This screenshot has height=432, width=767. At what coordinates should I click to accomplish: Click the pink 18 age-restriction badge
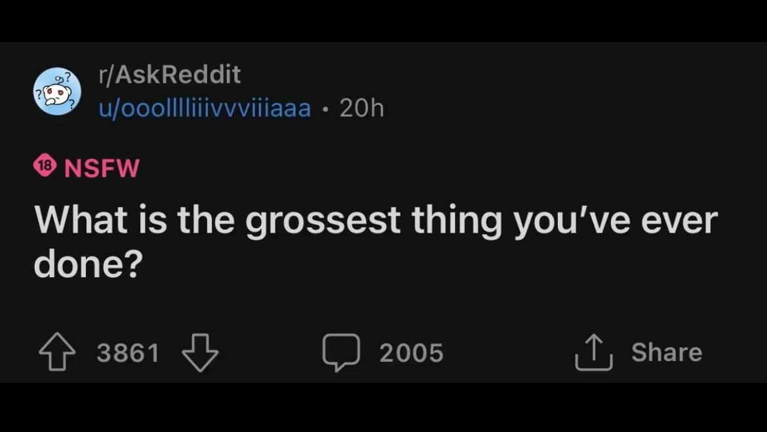(45, 165)
